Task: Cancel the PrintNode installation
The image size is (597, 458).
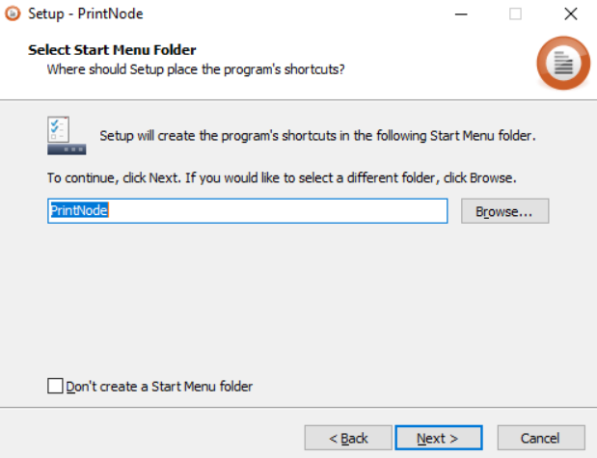Action: (540, 438)
